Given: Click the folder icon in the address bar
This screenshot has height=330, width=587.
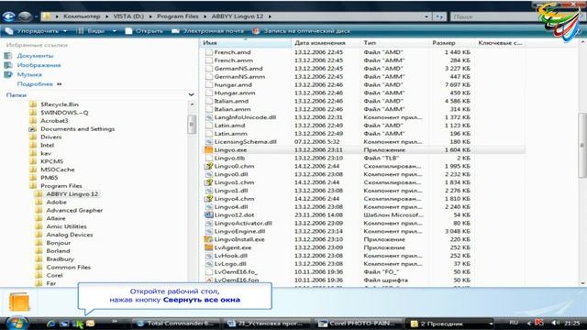Looking at the screenshot, I should (47, 16).
